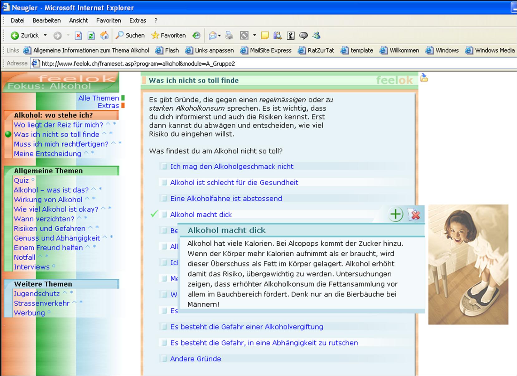Check 'Alkohol ist schlecht für die Gesundheit'

click(x=164, y=182)
